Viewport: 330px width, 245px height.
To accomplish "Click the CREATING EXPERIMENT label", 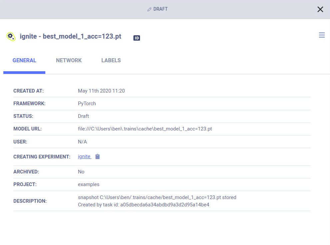I will pyautogui.click(x=42, y=157).
